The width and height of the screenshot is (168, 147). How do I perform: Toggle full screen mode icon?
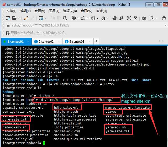click(x=129, y=18)
